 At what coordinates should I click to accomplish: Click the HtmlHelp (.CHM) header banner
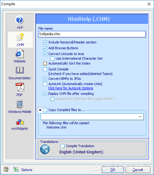[x=92, y=19]
